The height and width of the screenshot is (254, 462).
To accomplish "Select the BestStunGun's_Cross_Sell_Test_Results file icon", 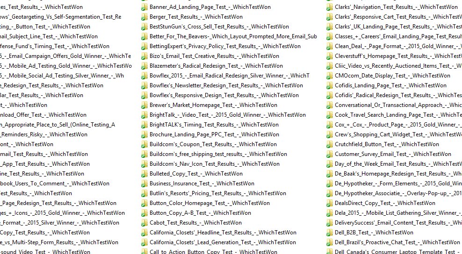I will pos(144,27).
